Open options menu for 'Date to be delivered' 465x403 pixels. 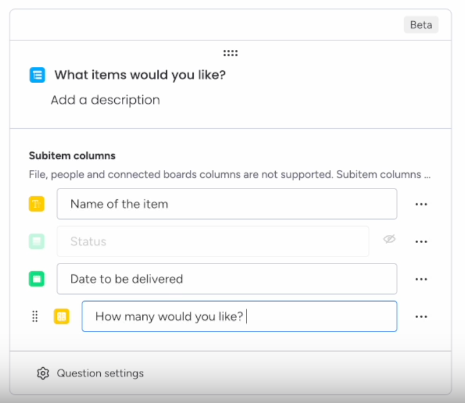[x=421, y=279]
